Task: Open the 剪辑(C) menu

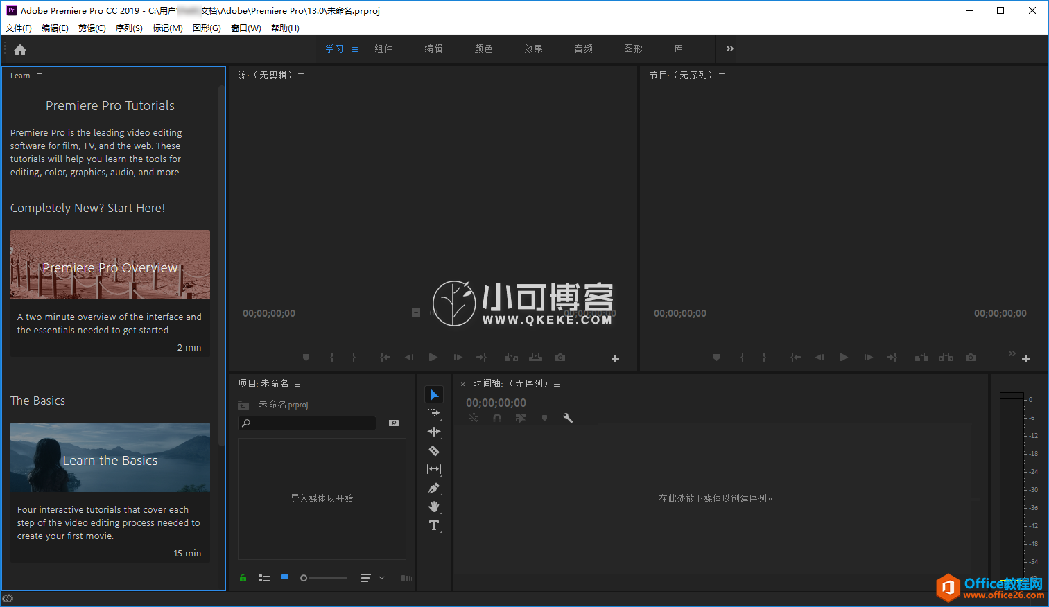Action: (x=92, y=28)
